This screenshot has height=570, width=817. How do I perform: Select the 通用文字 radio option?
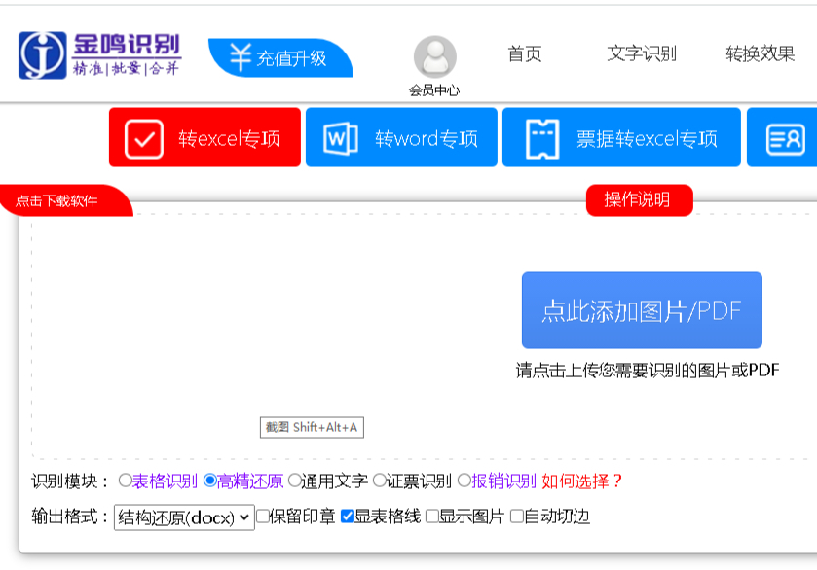pyautogui.click(x=294, y=481)
